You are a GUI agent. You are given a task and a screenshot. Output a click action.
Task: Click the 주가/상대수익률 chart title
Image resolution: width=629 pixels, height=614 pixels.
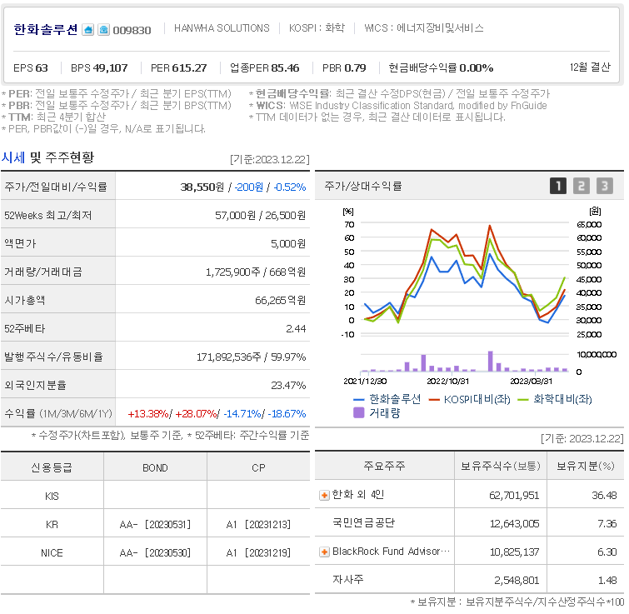tap(363, 186)
